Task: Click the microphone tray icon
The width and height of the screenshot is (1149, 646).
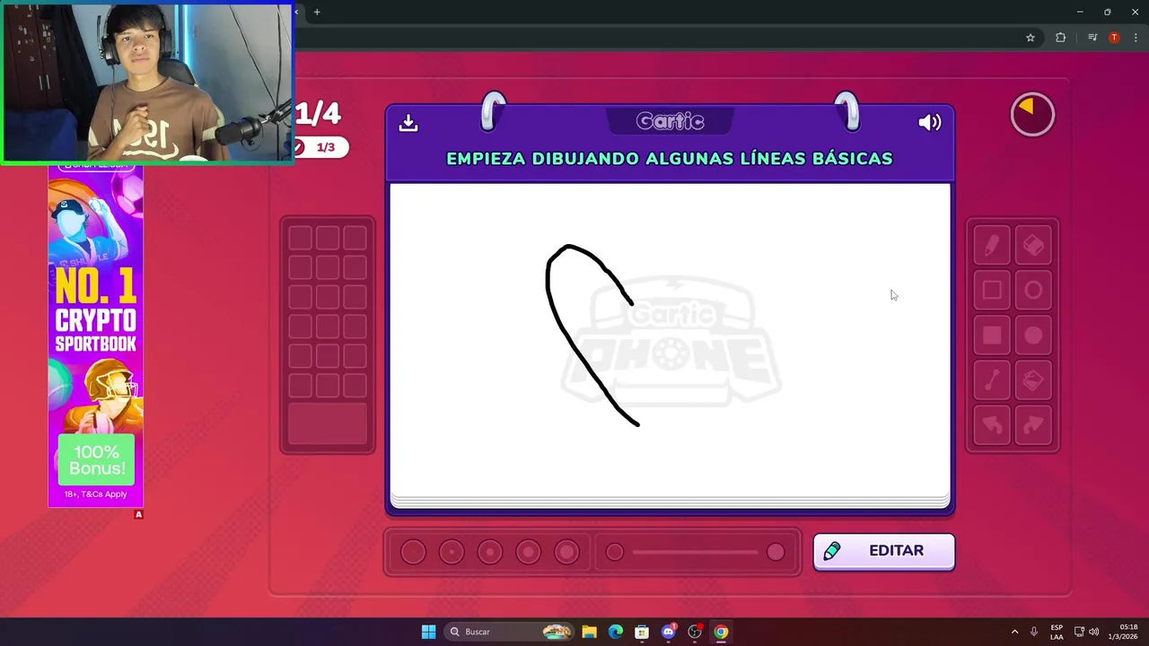Action: (x=1034, y=632)
